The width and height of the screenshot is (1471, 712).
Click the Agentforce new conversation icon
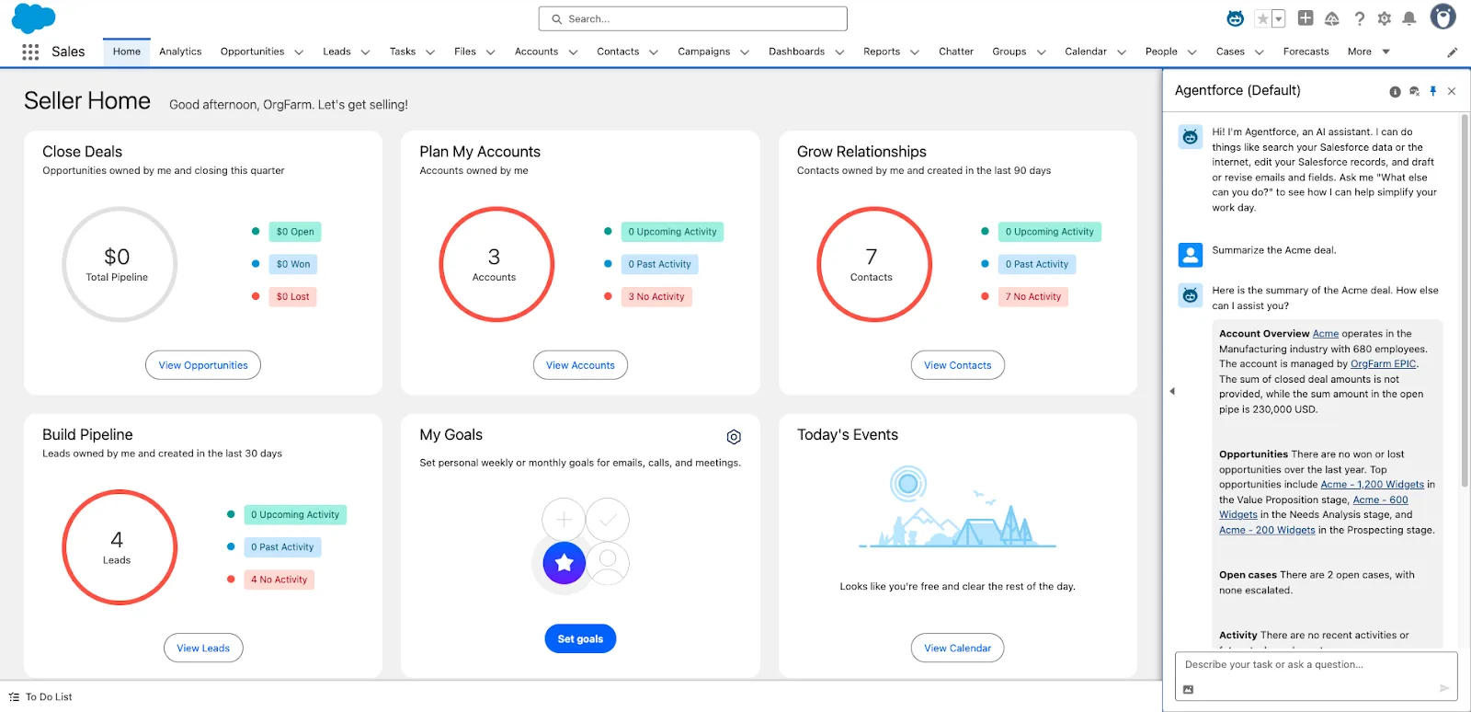[x=1414, y=91]
